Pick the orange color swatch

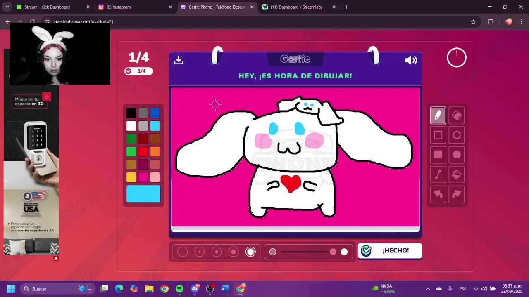[155, 151]
